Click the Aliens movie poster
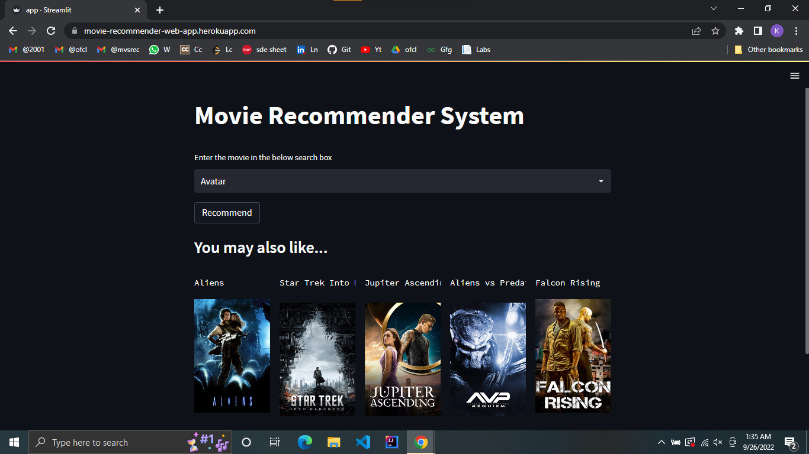809x454 pixels. point(232,356)
